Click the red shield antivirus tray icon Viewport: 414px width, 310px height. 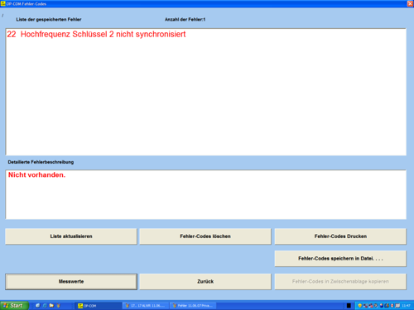pyautogui.click(x=392, y=306)
